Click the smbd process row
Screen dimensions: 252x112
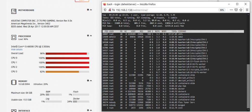click(x=173, y=37)
